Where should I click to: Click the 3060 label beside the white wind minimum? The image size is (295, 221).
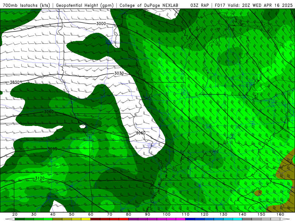(141, 133)
